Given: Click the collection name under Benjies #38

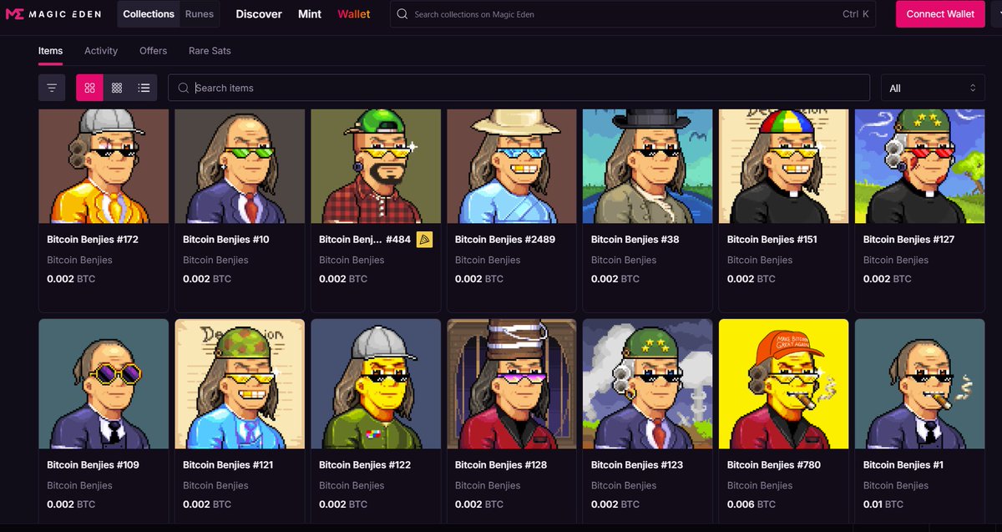Looking at the screenshot, I should (x=624, y=260).
